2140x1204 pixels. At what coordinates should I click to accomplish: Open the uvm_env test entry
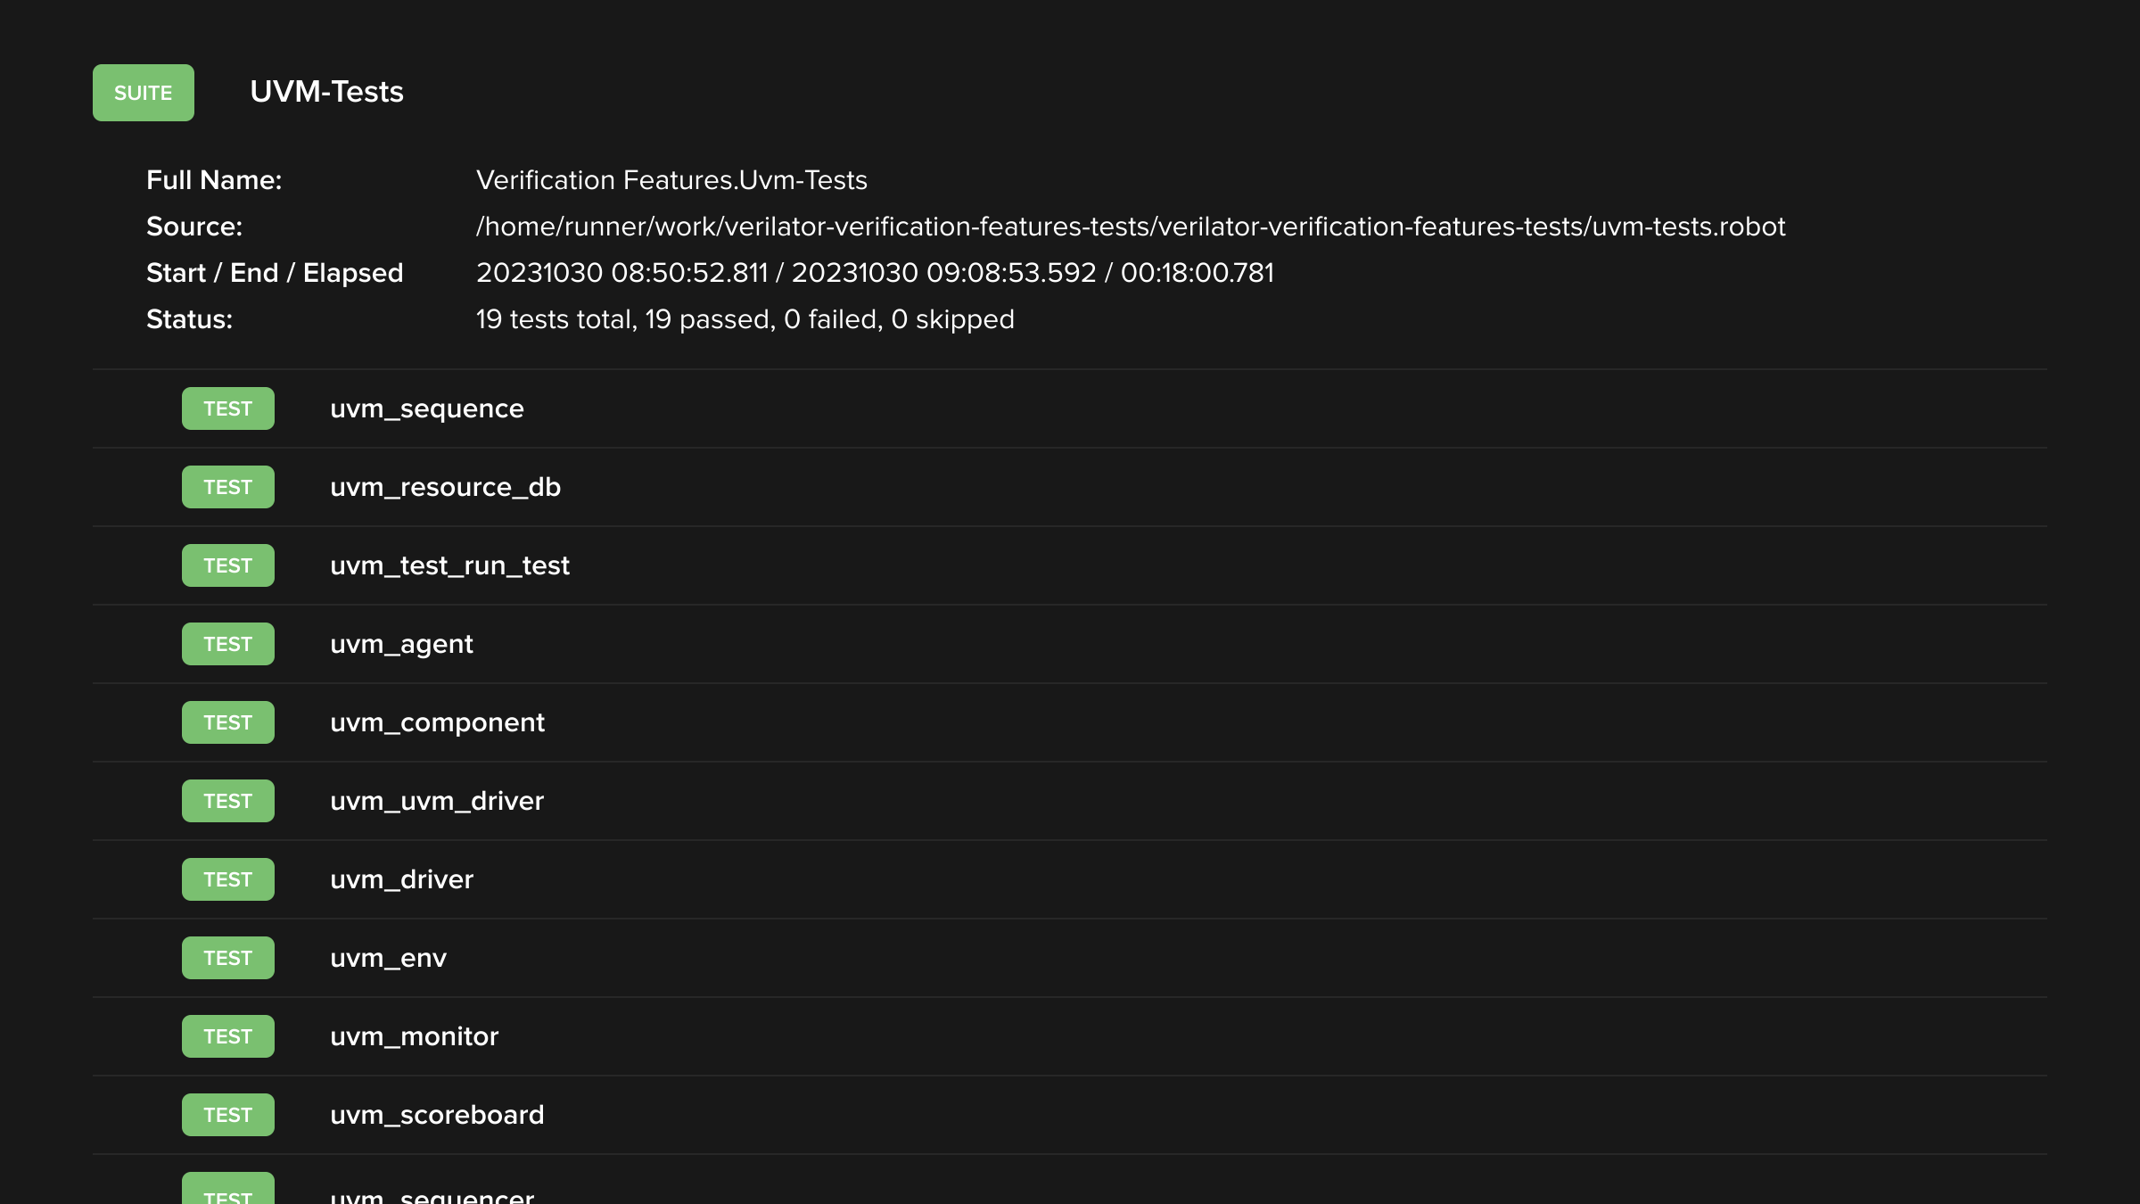coord(388,958)
